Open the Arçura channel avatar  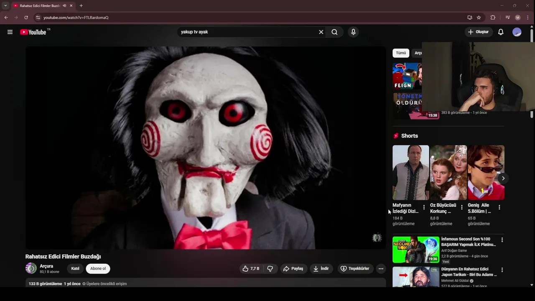(x=31, y=268)
